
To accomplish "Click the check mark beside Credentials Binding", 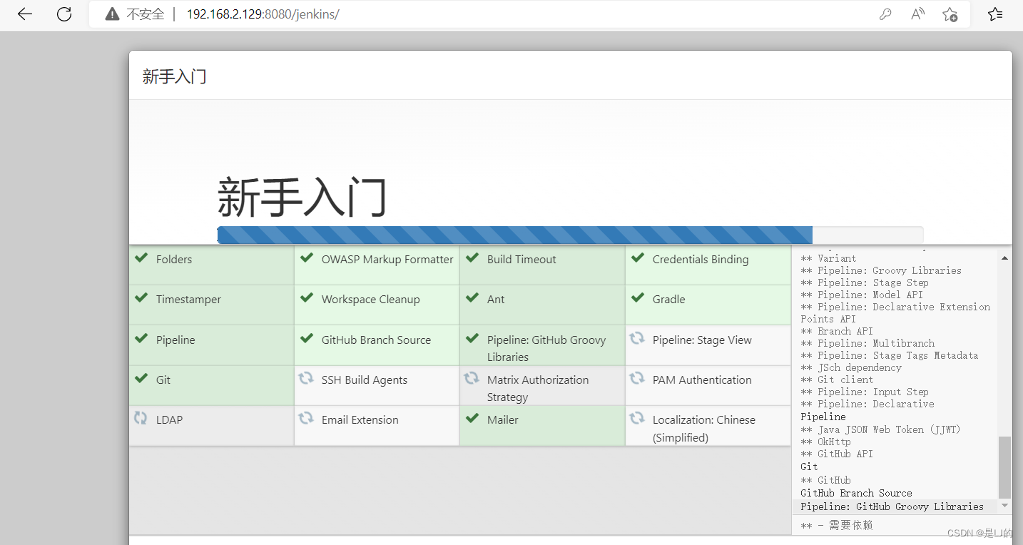I will tap(638, 258).
